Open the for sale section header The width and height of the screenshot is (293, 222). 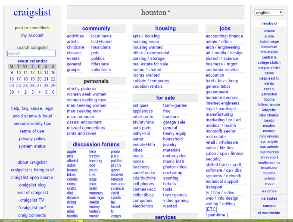pyautogui.click(x=165, y=98)
